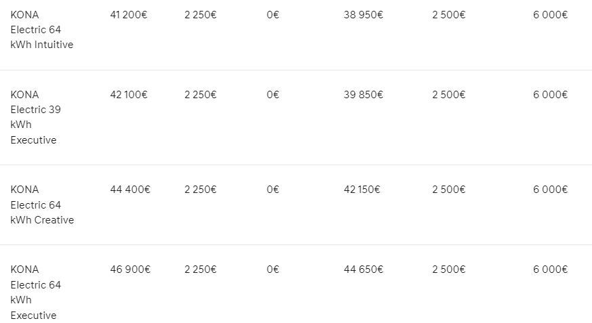Click the 46 900€ price cell
Viewport: 592px width, 323px height.
[130, 270]
